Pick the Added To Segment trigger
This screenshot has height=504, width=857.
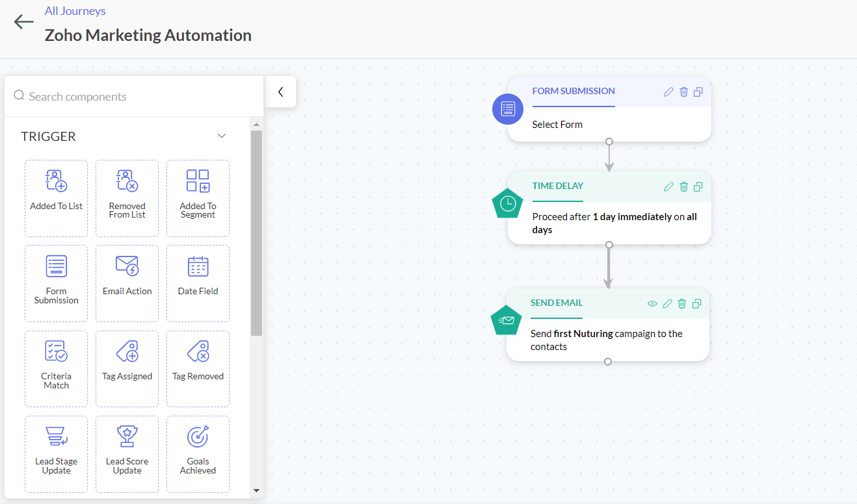click(198, 198)
